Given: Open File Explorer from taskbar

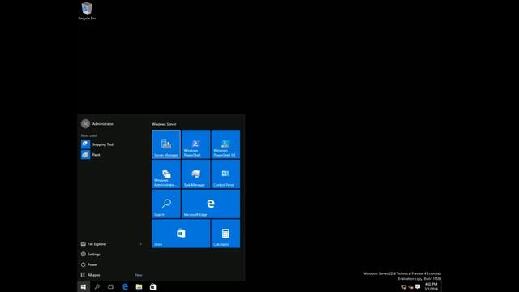Looking at the screenshot, I should 139,286.
